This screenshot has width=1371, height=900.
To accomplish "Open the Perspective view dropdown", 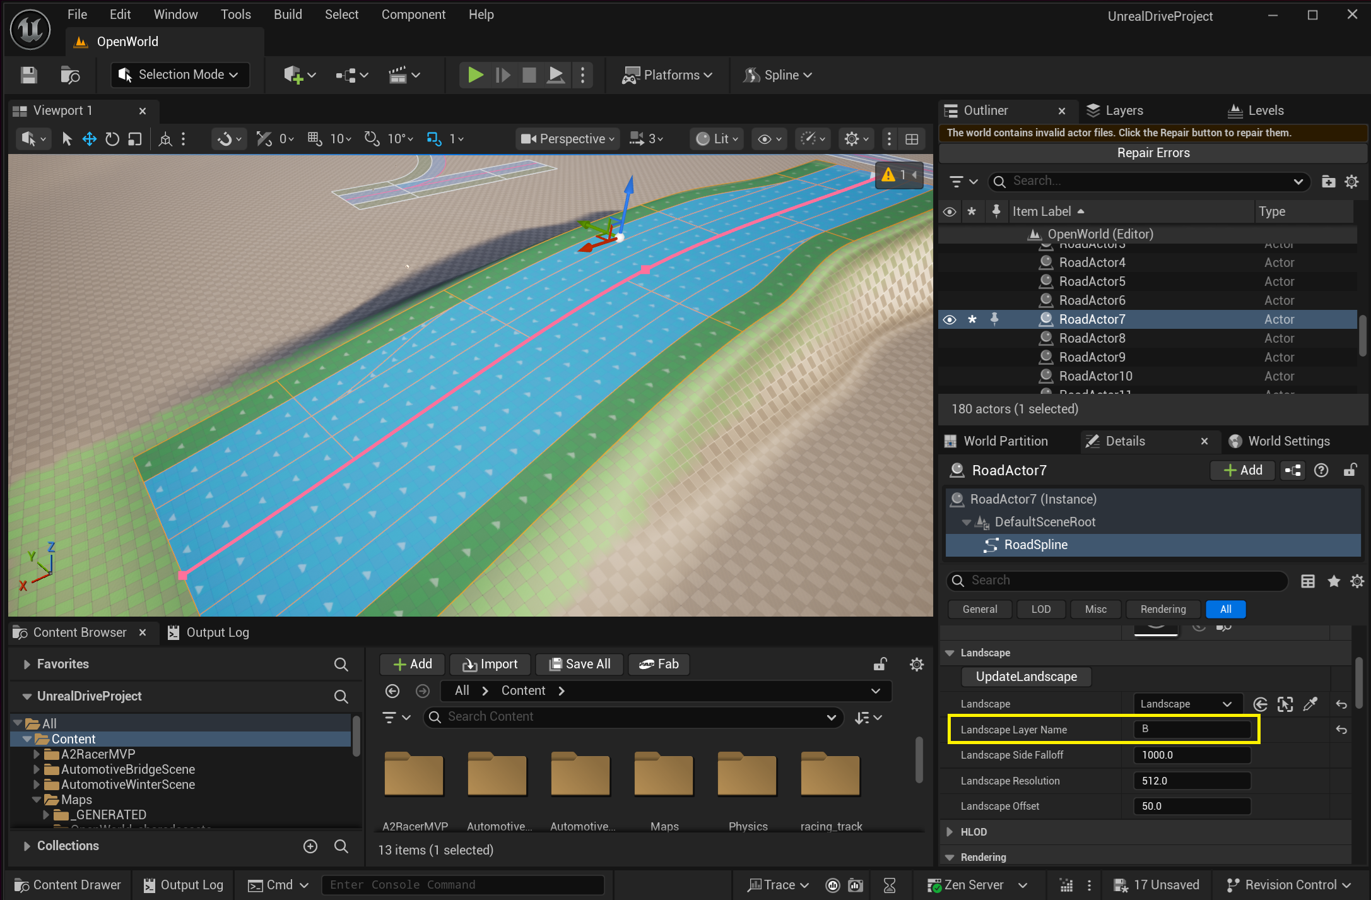I will click(567, 139).
